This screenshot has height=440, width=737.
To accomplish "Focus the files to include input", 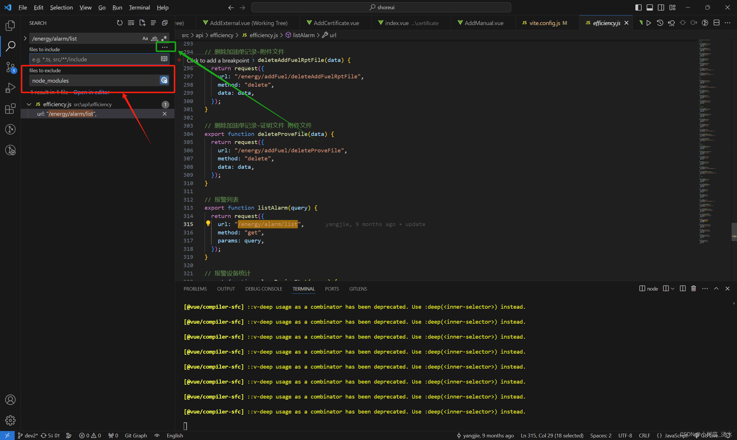I will (95, 59).
